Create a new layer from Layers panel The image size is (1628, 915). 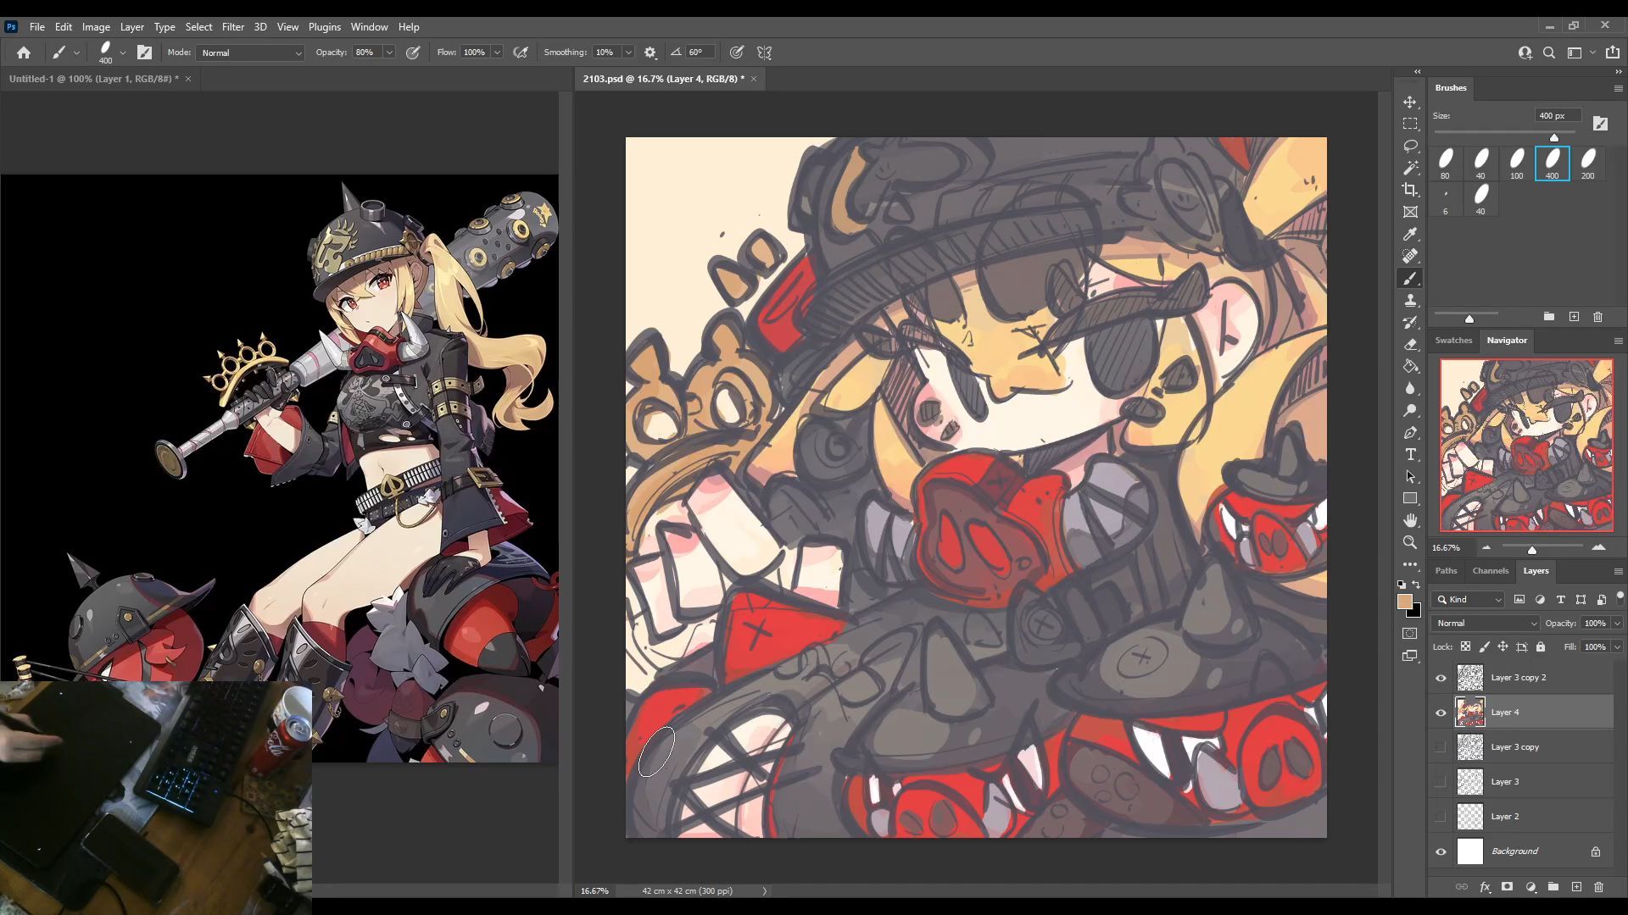point(1576,887)
